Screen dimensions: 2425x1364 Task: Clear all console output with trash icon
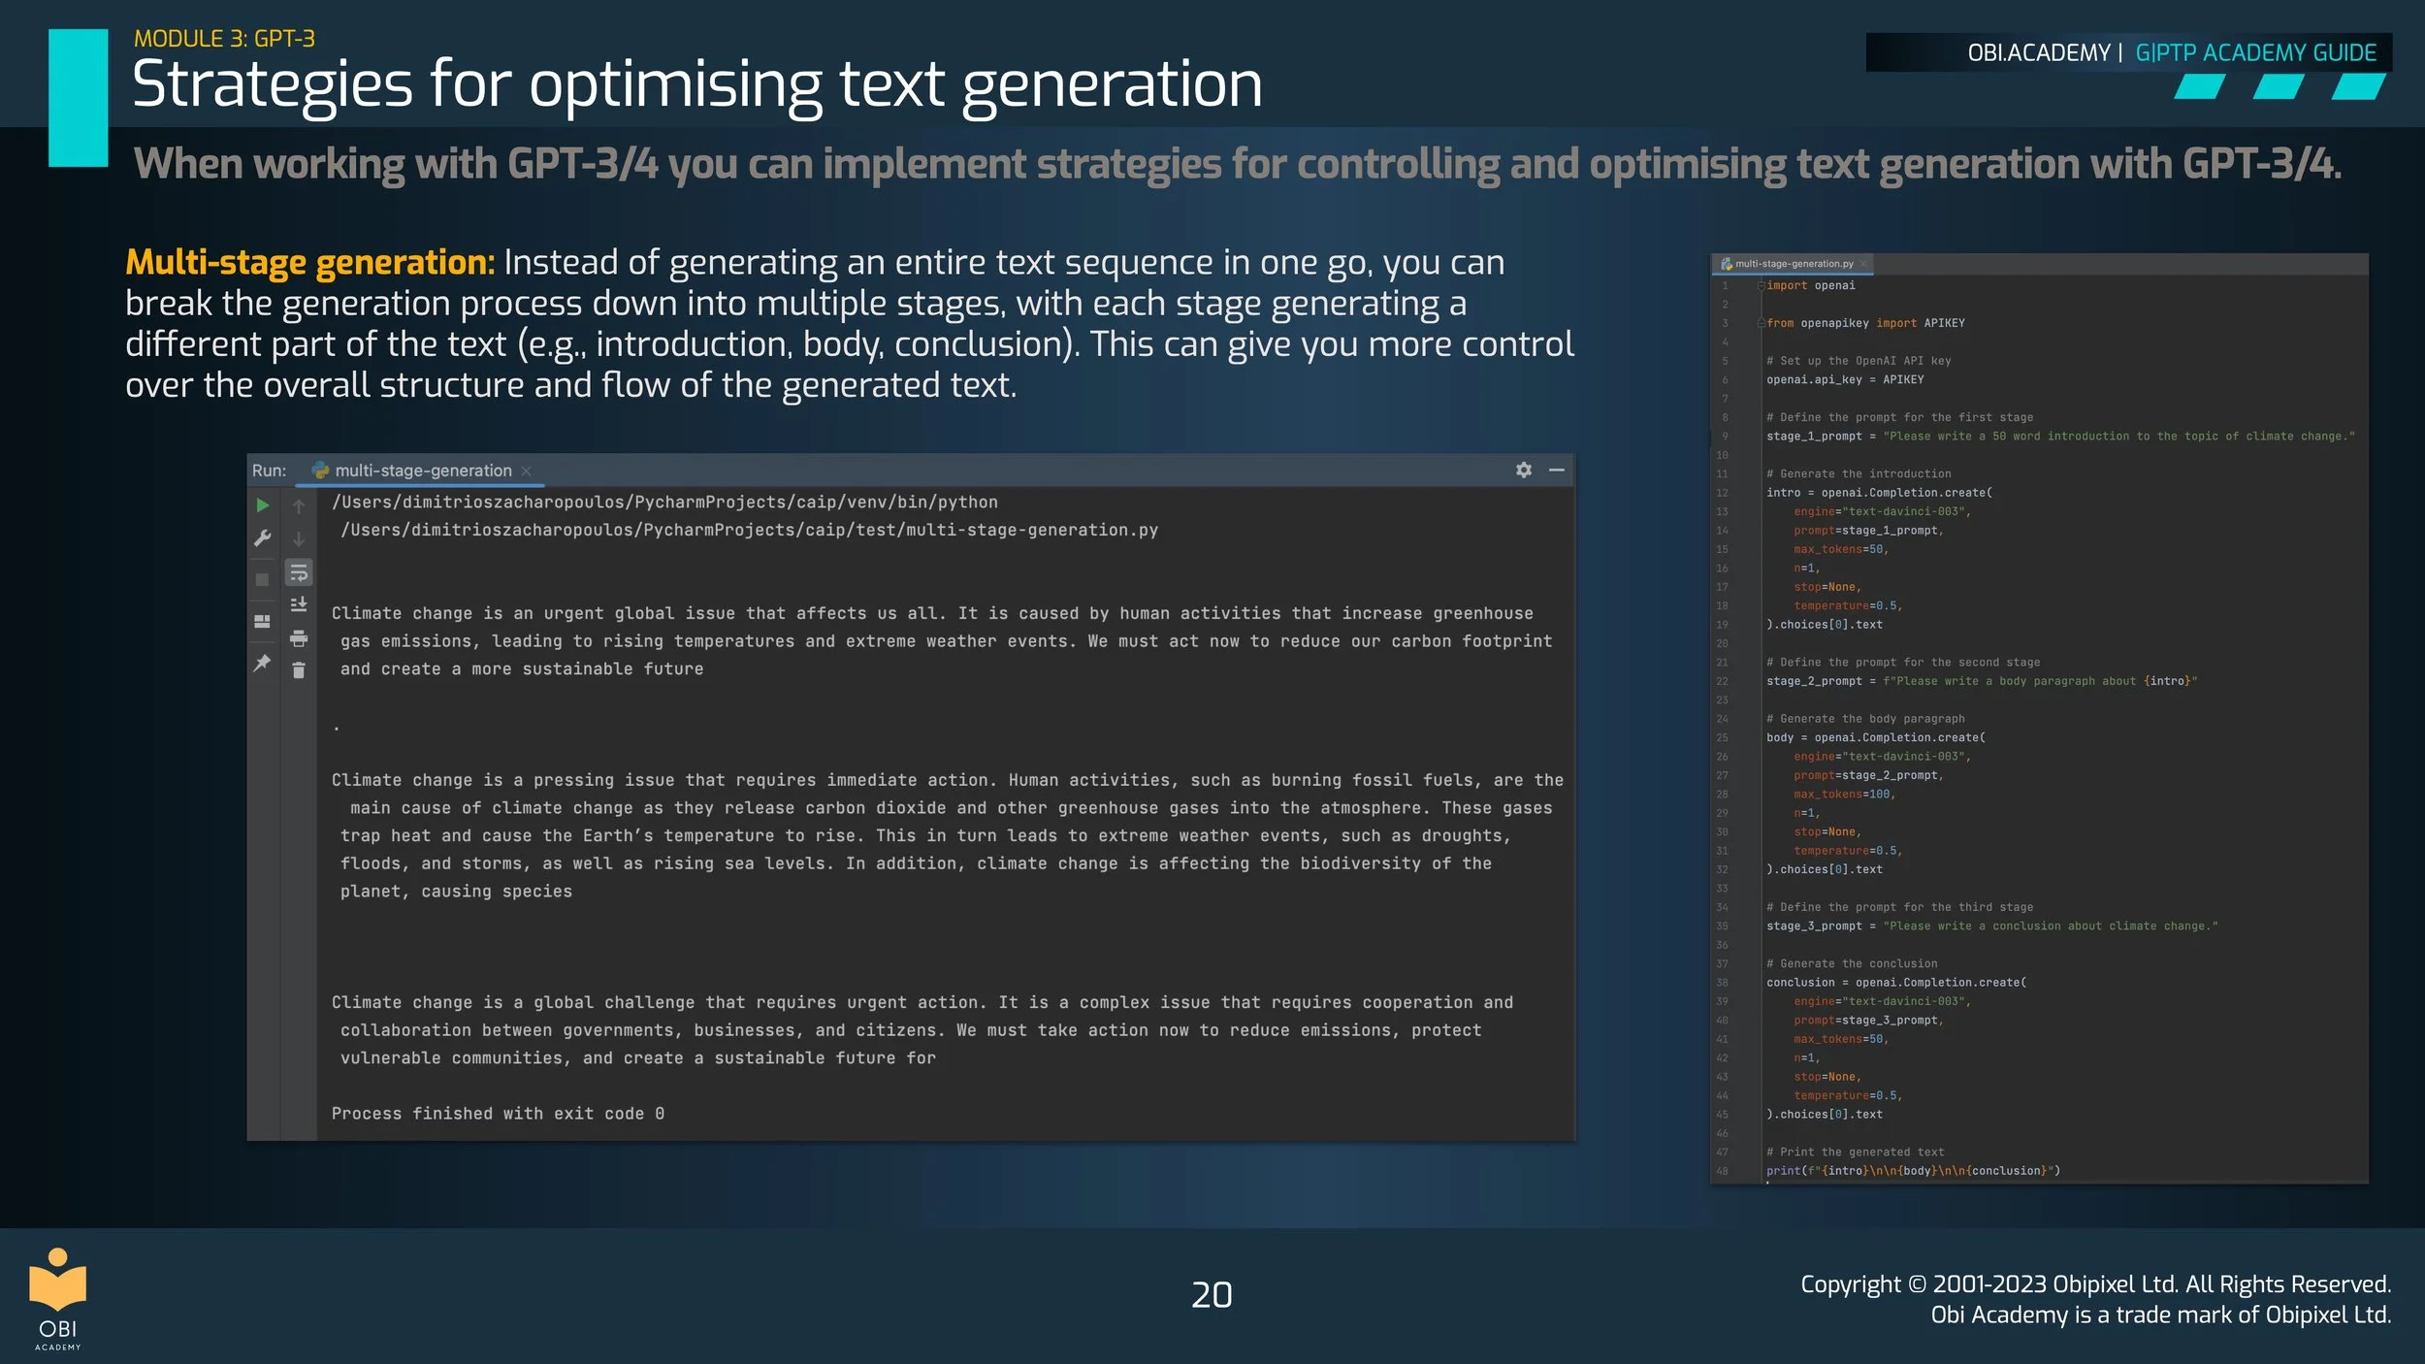(x=300, y=669)
